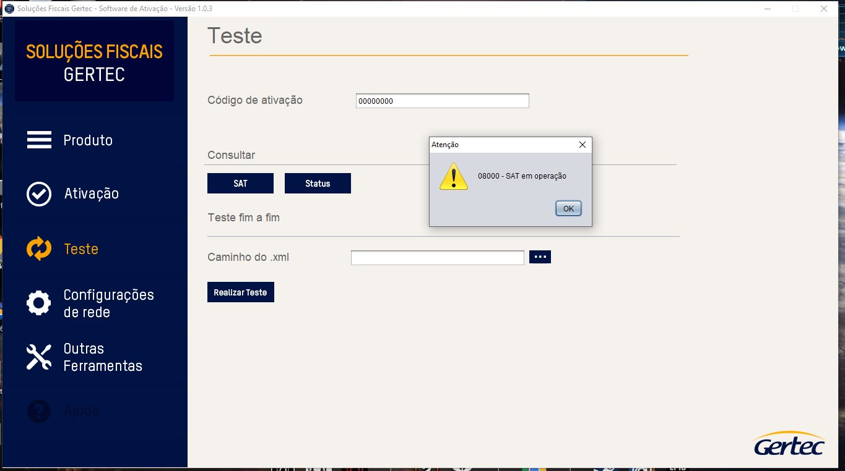
Task: Click the Gertec app icon in the title bar
Action: pyautogui.click(x=9, y=9)
